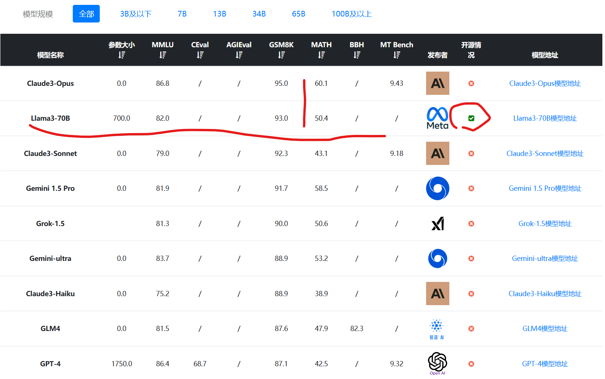The height and width of the screenshot is (379, 605).
Task: Open the GPT-4模型地址 link
Action: [x=545, y=364]
